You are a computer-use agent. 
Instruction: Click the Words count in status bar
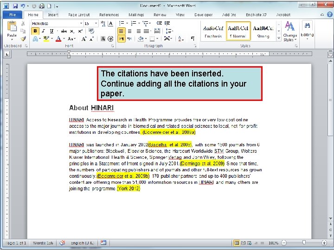point(43,243)
